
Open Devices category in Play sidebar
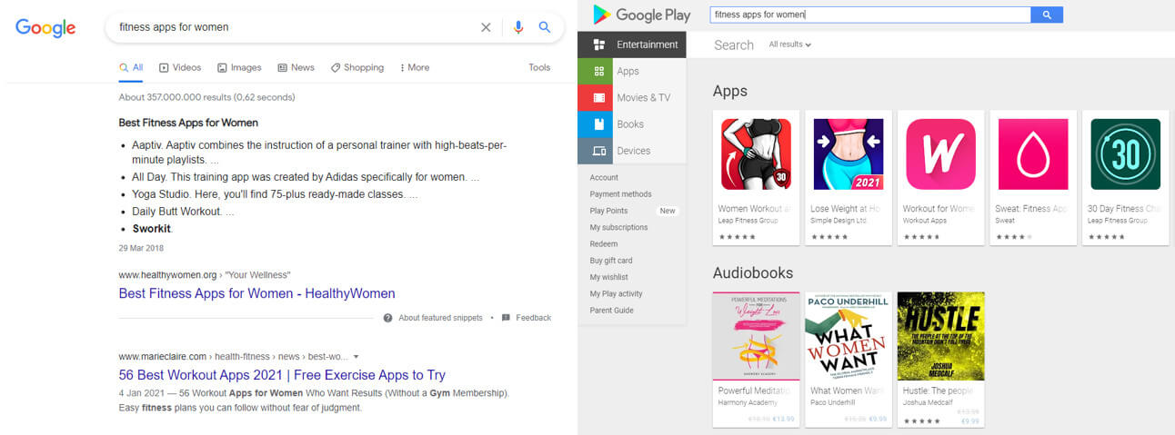[632, 151]
